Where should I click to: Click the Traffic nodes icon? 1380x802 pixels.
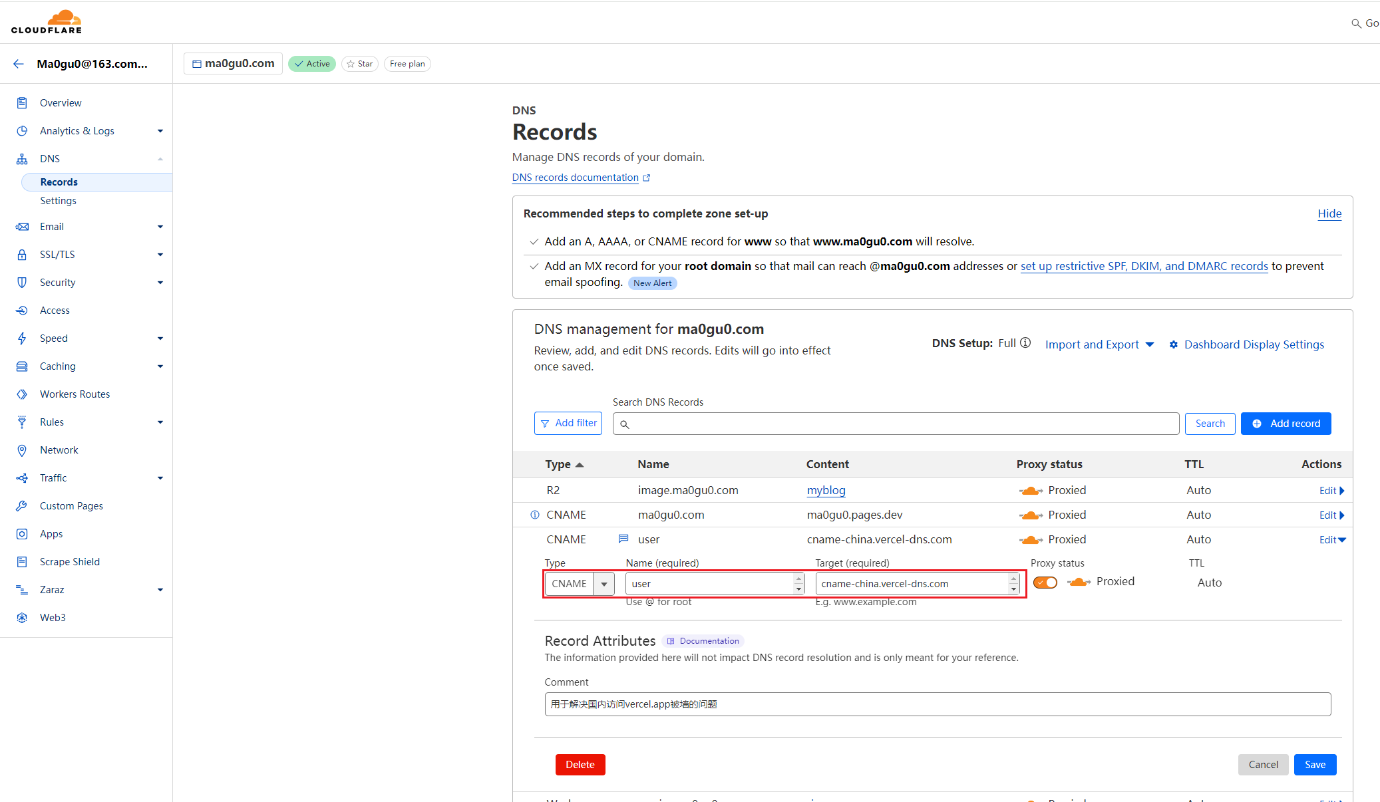[22, 478]
